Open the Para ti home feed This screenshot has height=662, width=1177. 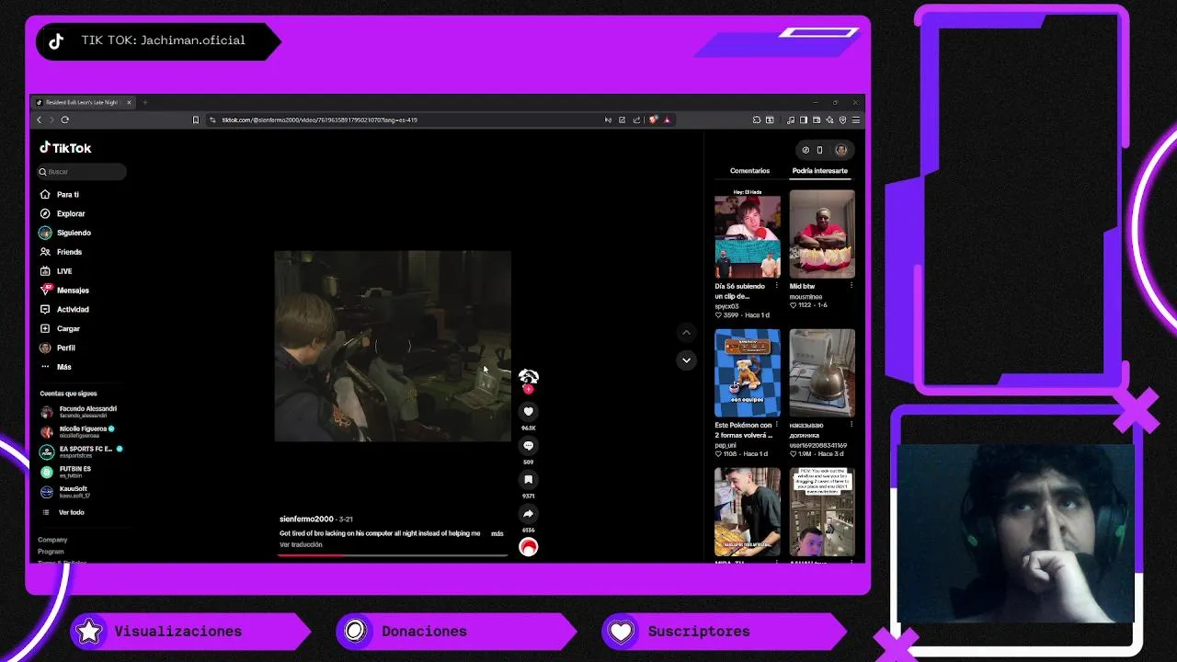(x=59, y=195)
